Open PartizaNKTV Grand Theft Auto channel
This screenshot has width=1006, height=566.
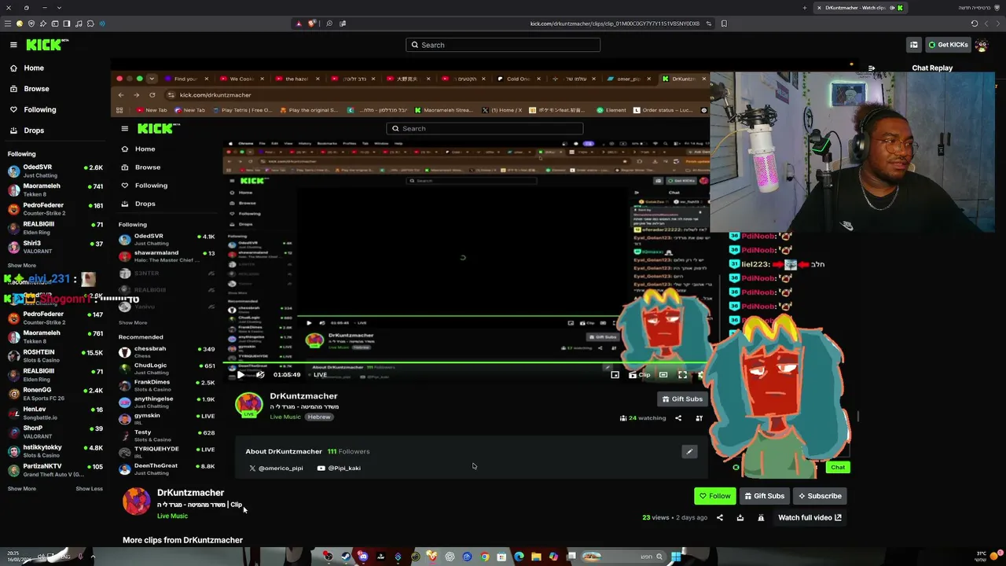[x=55, y=470]
